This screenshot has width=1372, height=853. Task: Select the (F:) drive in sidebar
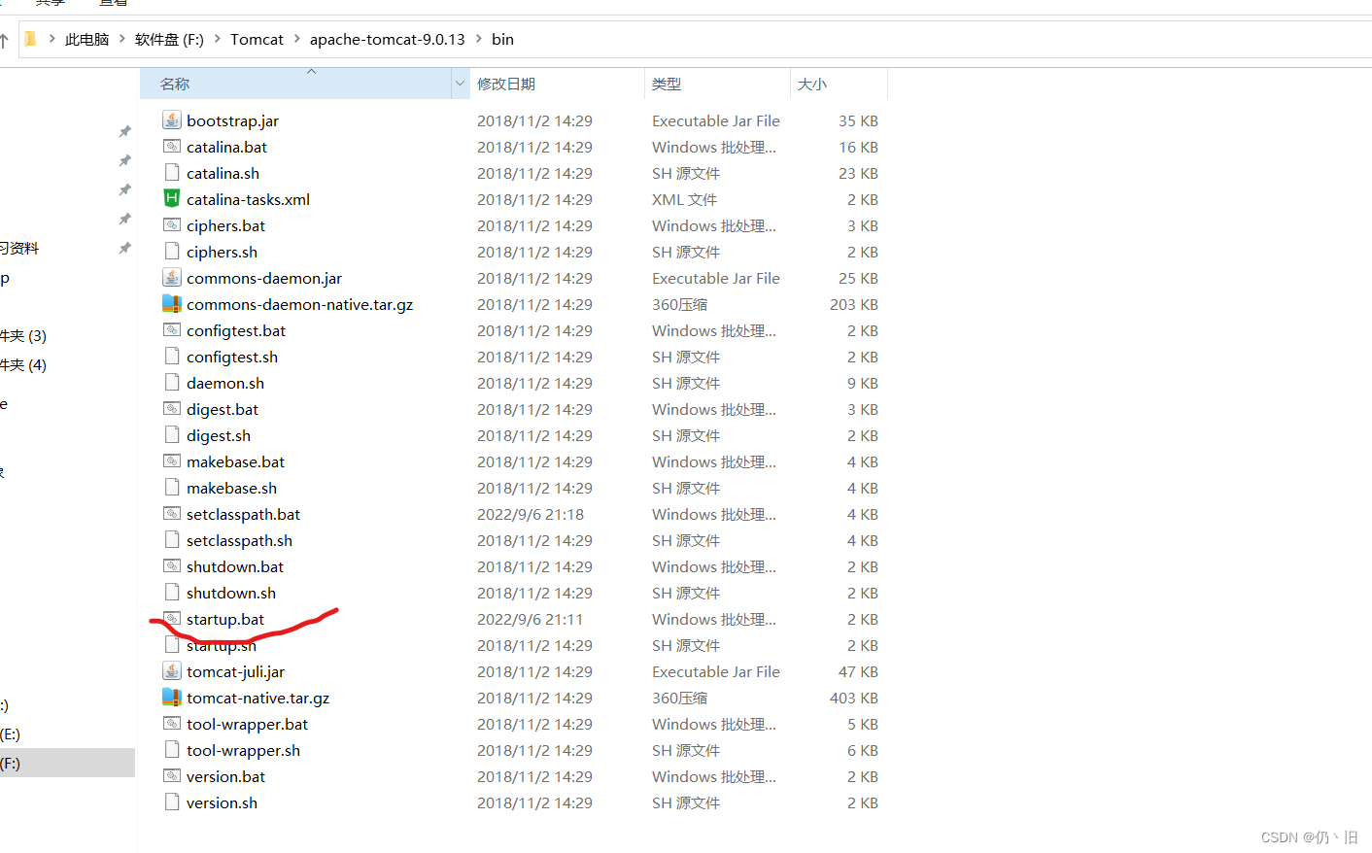pyautogui.click(x=67, y=763)
